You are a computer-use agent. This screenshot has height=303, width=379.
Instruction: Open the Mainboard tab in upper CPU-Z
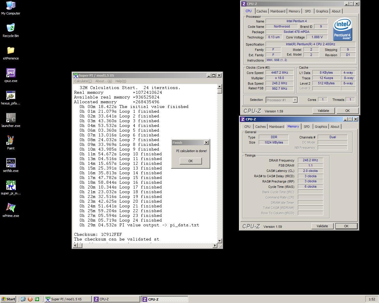(278, 11)
